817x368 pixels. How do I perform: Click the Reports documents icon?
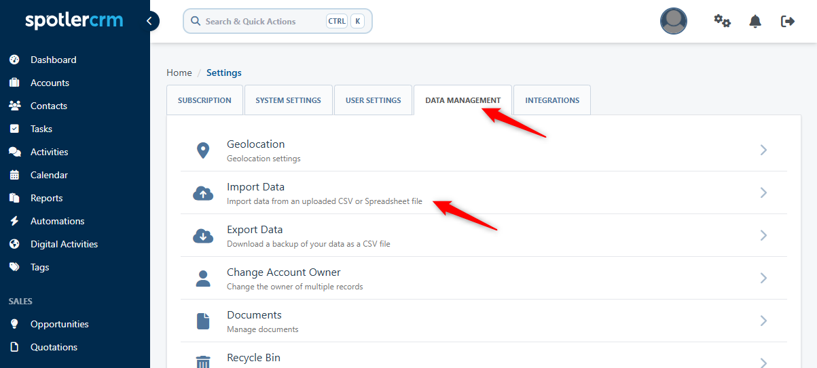[14, 198]
